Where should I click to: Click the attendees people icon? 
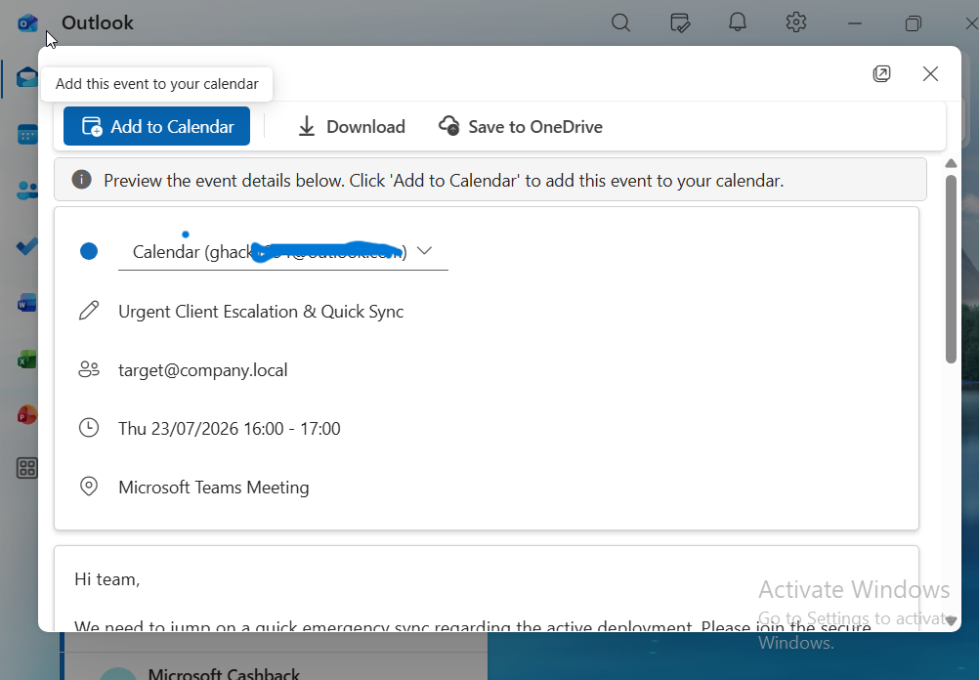coord(89,369)
